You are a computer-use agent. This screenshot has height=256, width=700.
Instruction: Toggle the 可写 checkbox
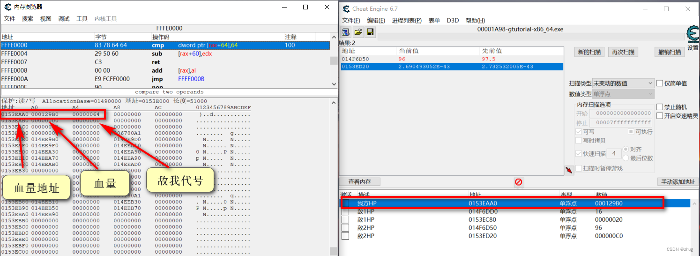[579, 132]
